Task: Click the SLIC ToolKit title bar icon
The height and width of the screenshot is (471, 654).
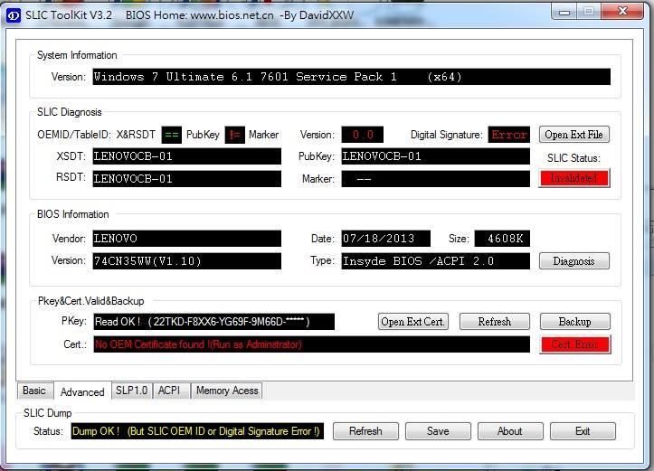Action: [14, 16]
